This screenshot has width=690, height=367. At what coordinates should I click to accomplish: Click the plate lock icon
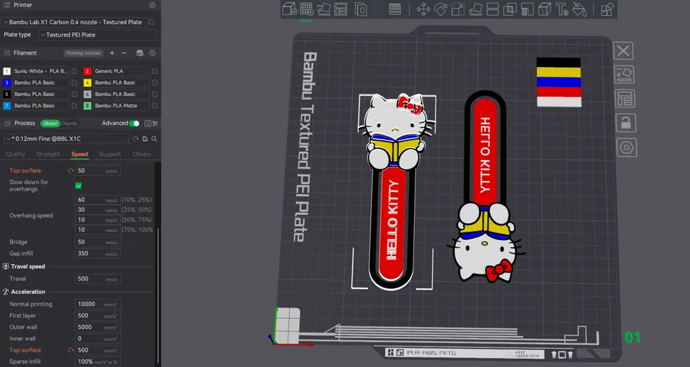pos(626,123)
